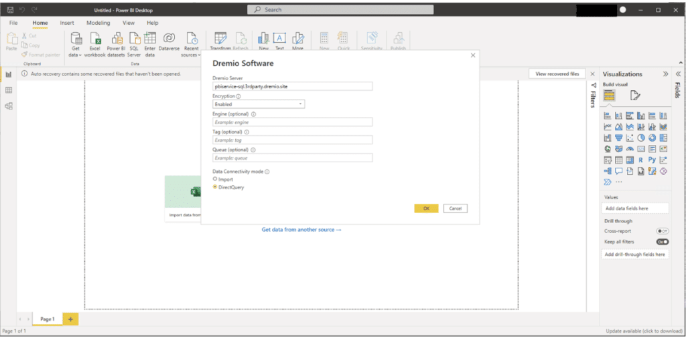
Task: Choose the pie chart visual
Action: (x=641, y=138)
